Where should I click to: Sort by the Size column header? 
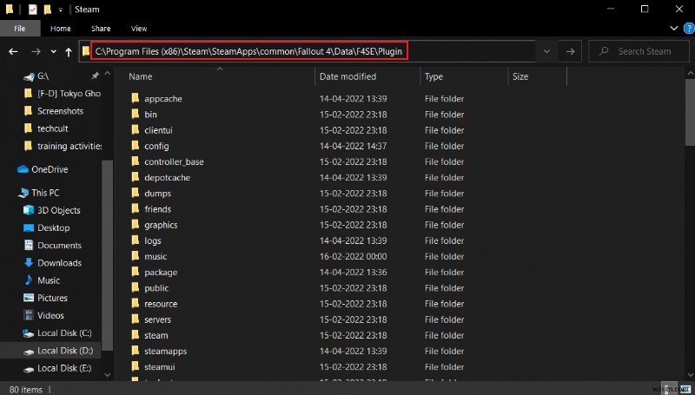pos(520,76)
